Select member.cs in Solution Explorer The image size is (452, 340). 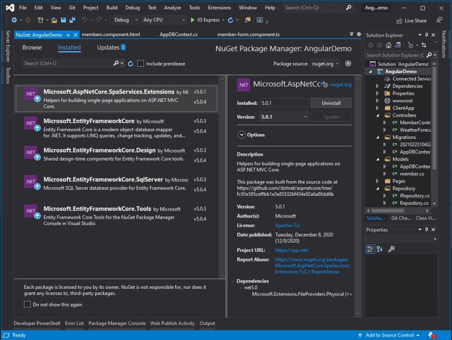point(412,174)
